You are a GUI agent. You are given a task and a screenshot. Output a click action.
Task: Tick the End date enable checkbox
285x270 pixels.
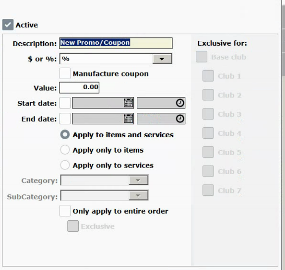point(65,119)
